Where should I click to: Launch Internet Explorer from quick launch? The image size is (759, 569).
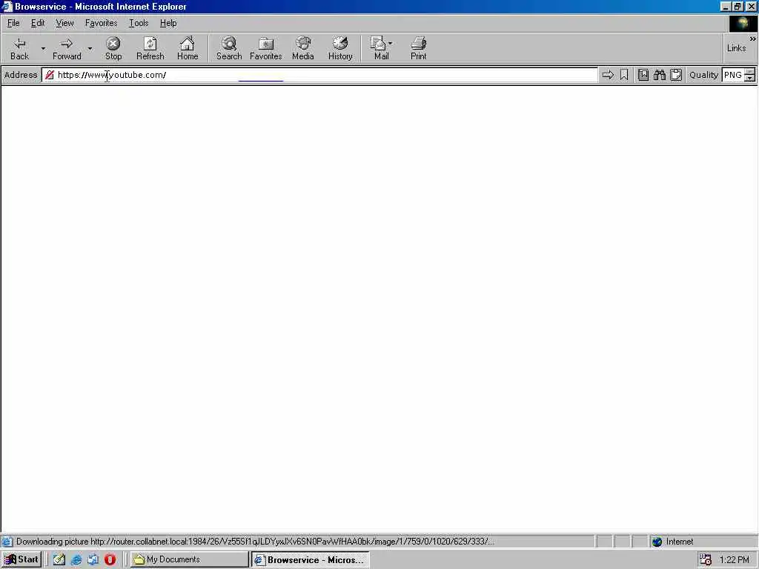tap(76, 560)
